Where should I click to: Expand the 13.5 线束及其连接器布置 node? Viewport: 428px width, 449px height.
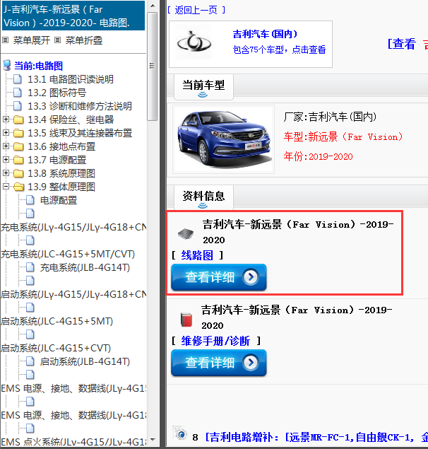point(6,133)
